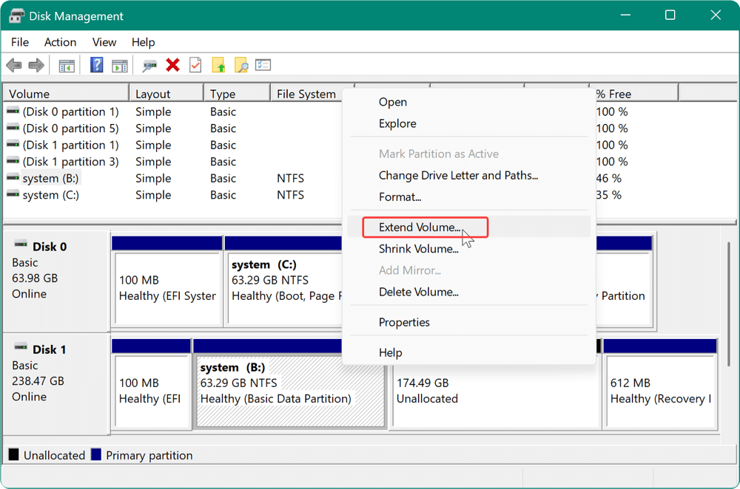Show the action pane via toolbar icon

[121, 65]
